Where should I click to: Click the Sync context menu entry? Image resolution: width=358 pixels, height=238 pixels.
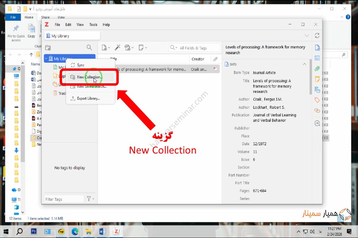tap(90, 65)
